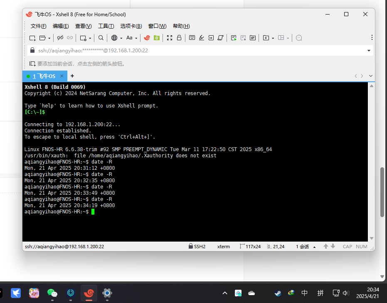387x303 pixels.
Task: Expand the tab list dropdown chevron
Action: point(371,76)
